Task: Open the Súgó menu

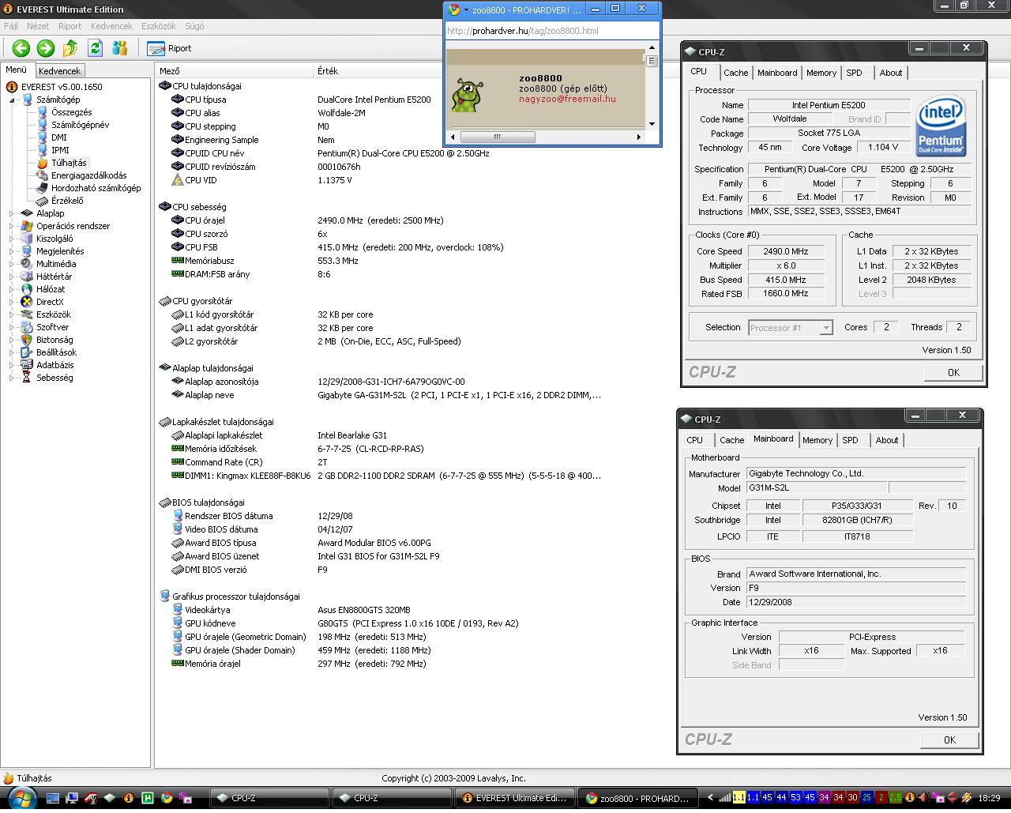Action: [x=194, y=26]
